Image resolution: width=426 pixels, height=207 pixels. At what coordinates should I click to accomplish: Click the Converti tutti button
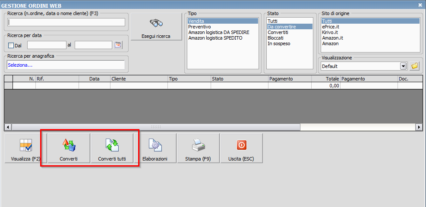click(112, 148)
